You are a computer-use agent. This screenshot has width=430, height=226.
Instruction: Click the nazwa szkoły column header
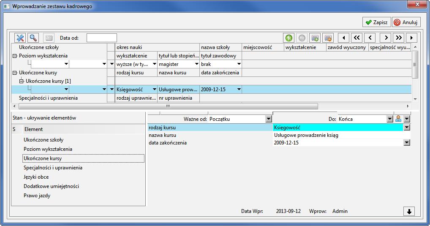220,47
